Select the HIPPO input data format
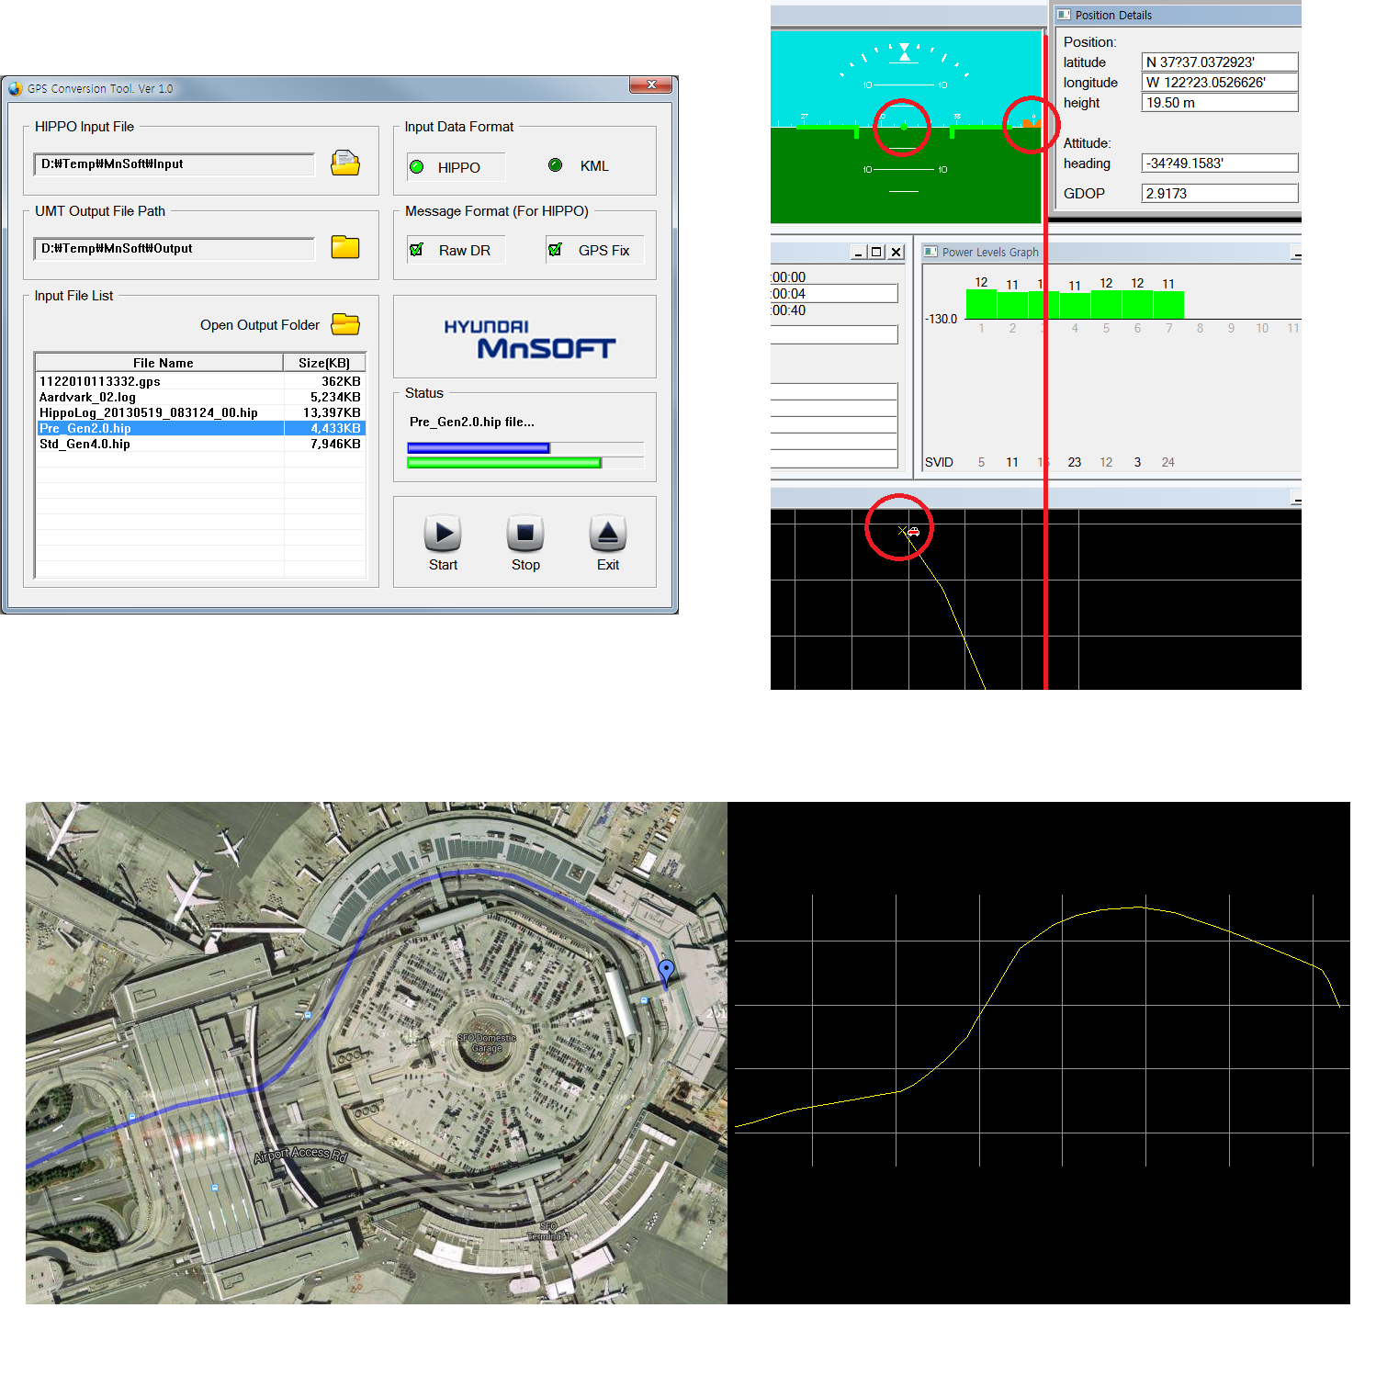The width and height of the screenshot is (1376, 1398). point(417,166)
